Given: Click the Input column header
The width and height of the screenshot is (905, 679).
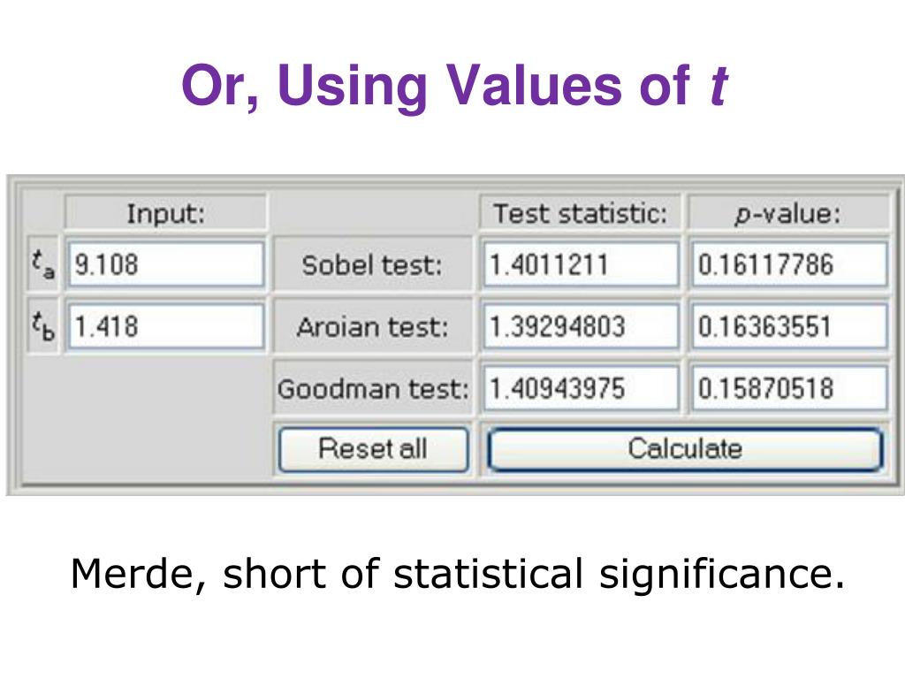Looking at the screenshot, I should pos(165,213).
